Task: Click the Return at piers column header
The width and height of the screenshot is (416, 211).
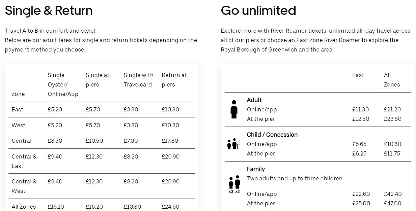Action: [174, 80]
